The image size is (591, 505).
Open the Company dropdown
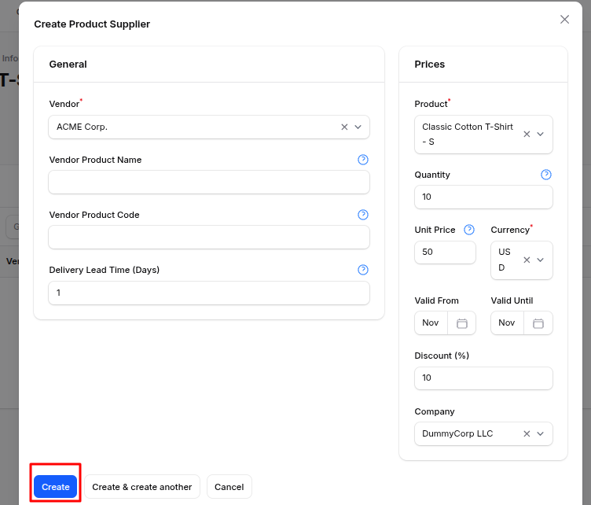pos(541,433)
